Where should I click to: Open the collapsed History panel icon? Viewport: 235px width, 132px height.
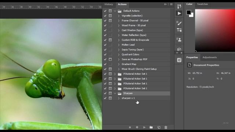coord(179,6)
